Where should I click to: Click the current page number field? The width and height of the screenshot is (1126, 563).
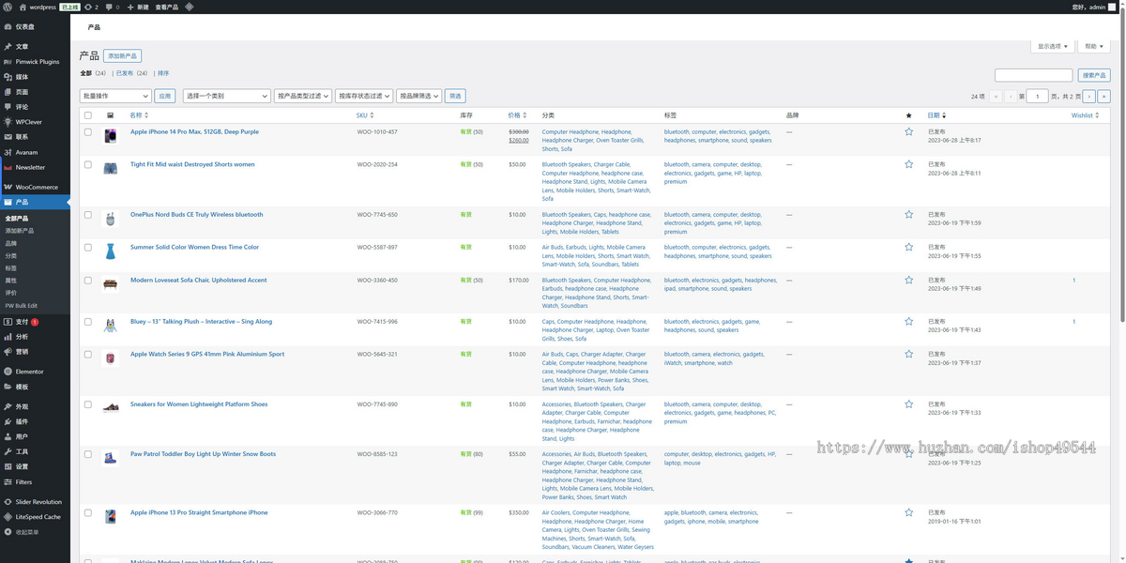pos(1037,97)
